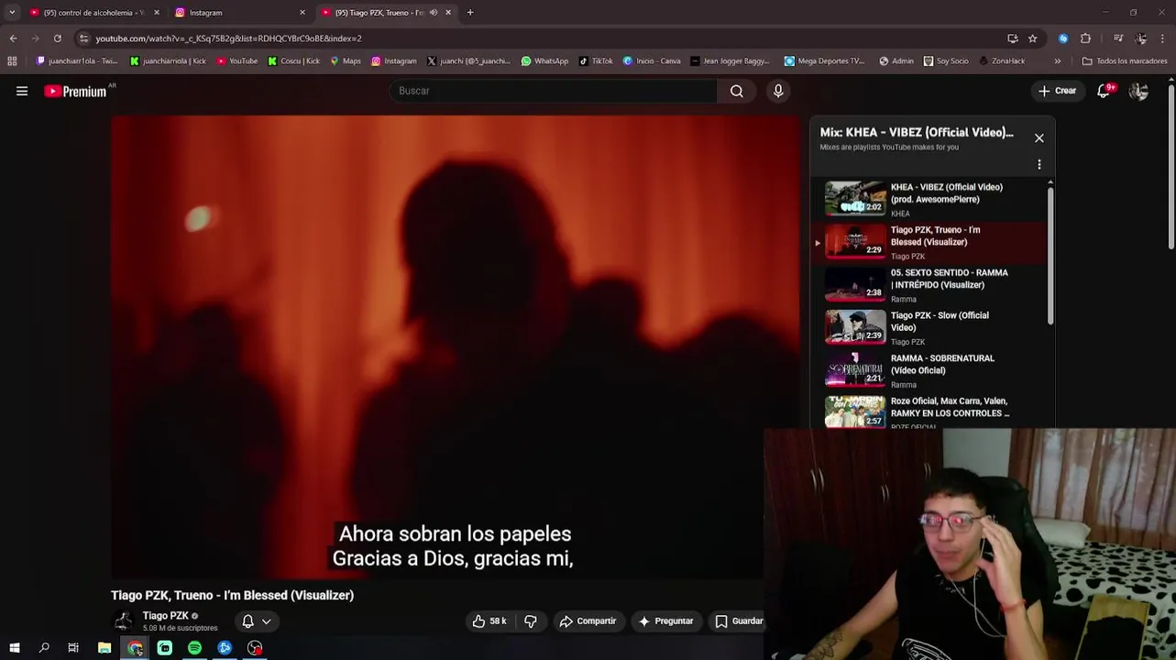
Task: Open the WhatsApp bookmark
Action: (544, 61)
